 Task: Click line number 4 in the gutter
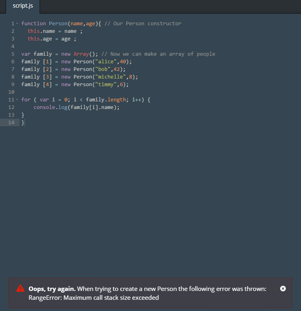pos(13,46)
